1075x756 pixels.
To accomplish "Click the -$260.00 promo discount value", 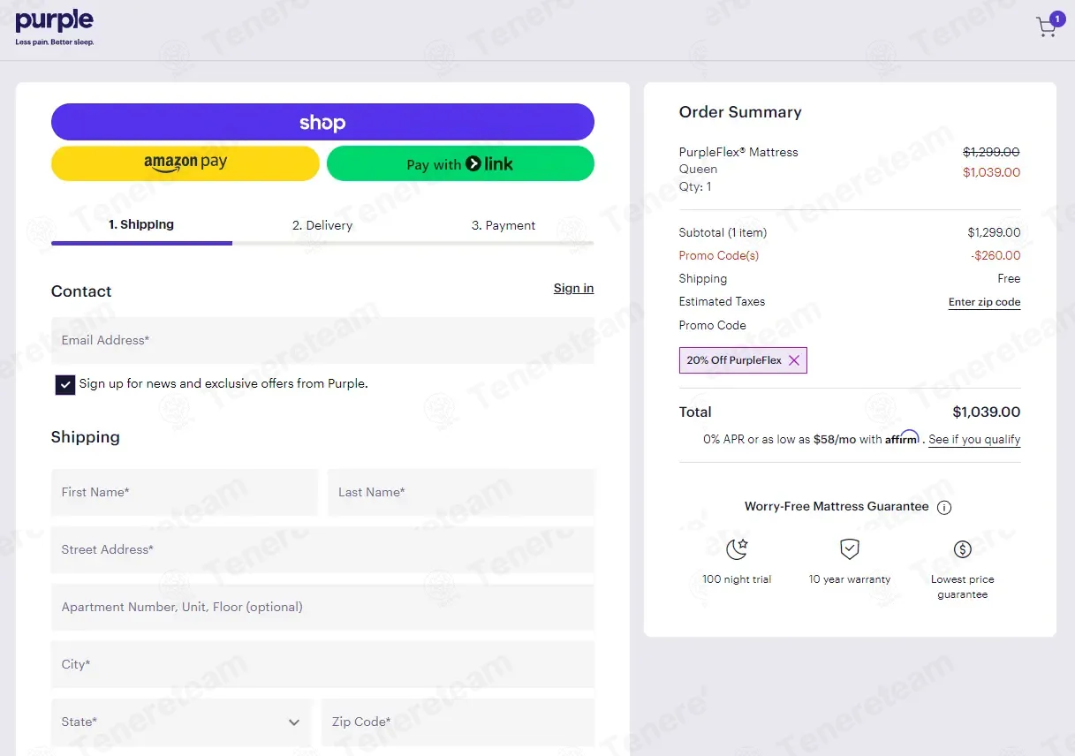I will pyautogui.click(x=996, y=255).
